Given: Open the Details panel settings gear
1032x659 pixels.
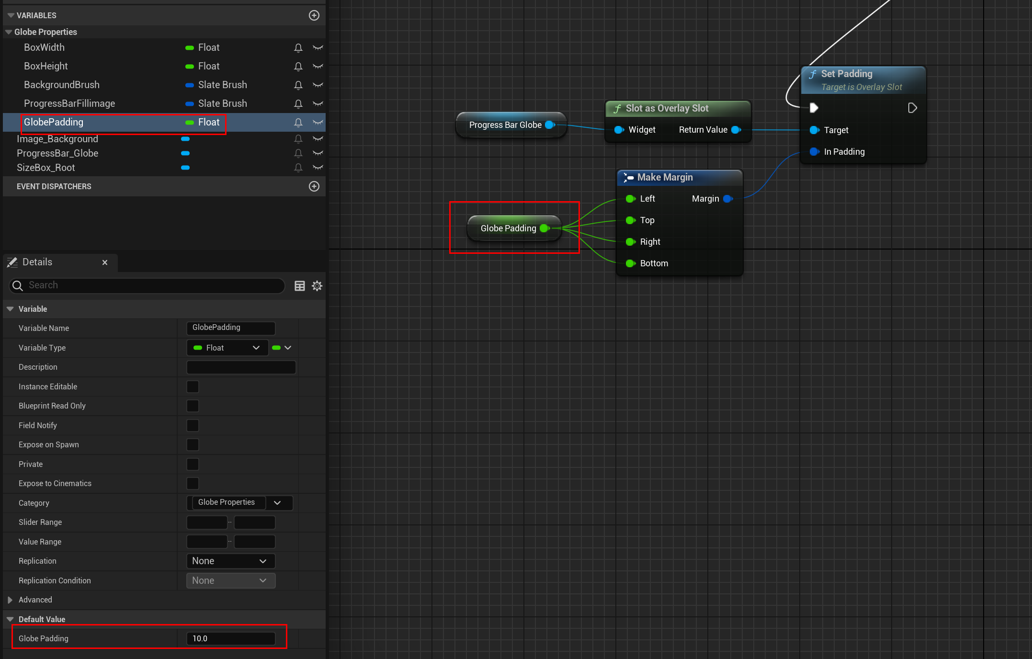Looking at the screenshot, I should pyautogui.click(x=317, y=286).
